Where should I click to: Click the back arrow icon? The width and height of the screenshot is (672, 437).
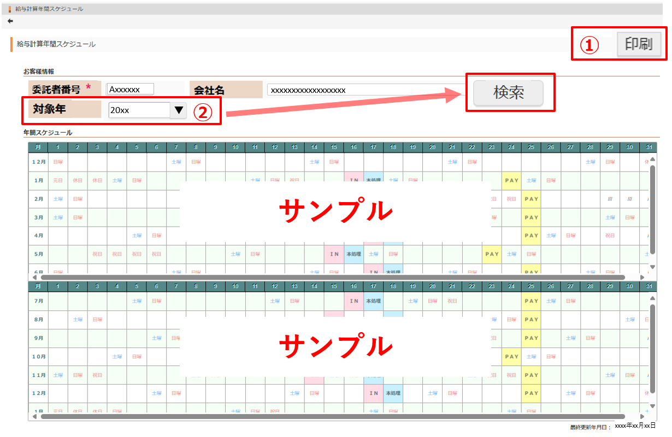click(x=10, y=21)
